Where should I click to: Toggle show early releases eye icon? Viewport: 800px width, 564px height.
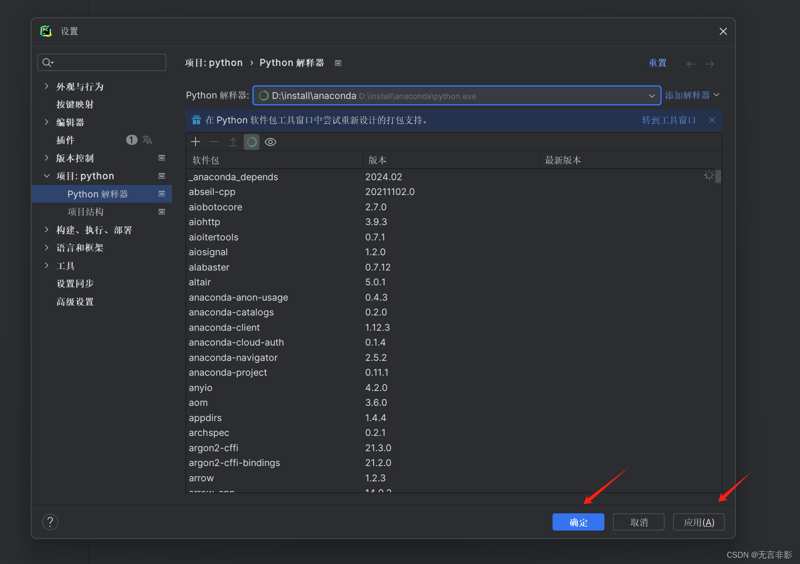pyautogui.click(x=270, y=142)
